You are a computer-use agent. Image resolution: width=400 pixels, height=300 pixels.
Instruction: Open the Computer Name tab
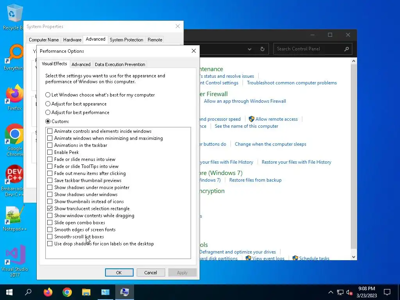click(x=44, y=40)
